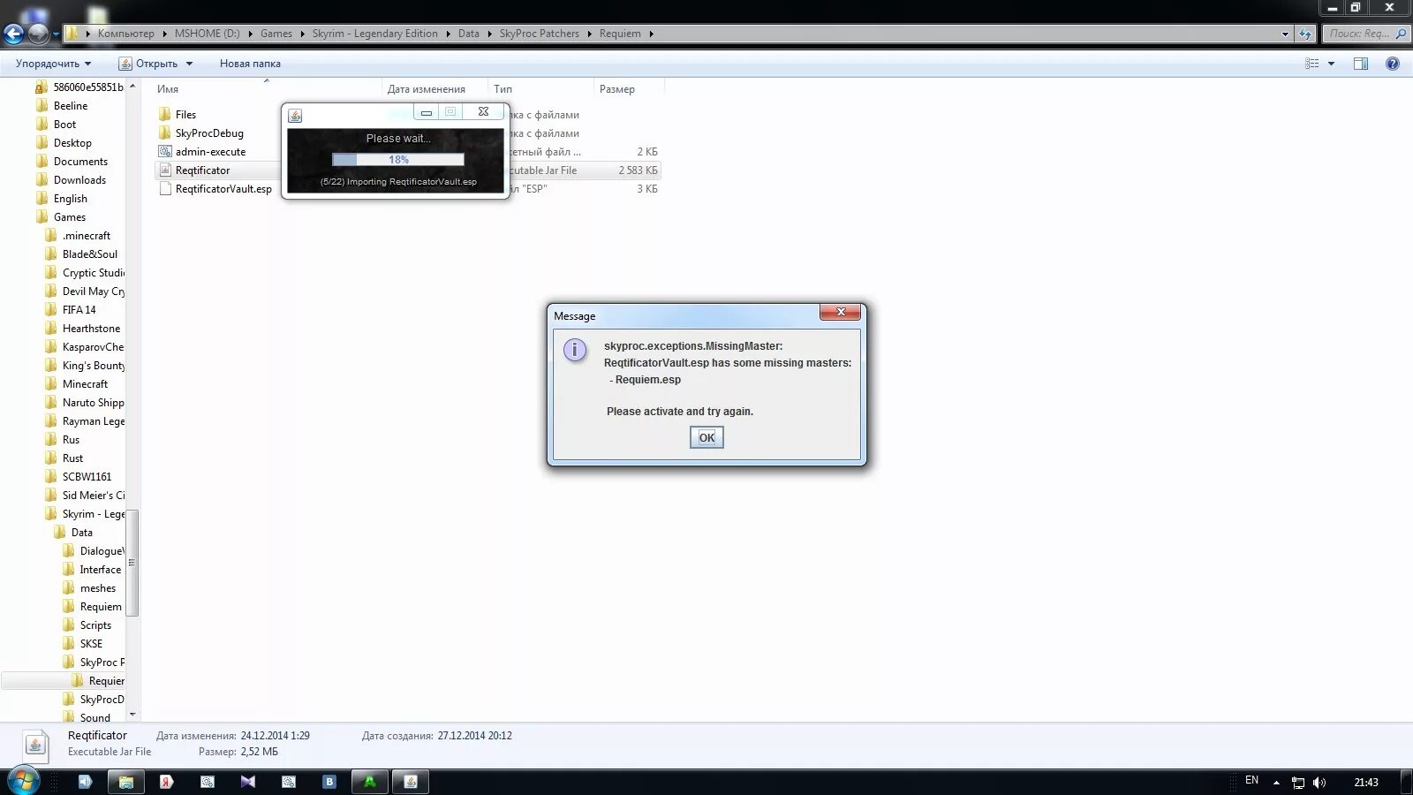The width and height of the screenshot is (1413, 795).
Task: Open the Windows Start menu
Action: 23,782
